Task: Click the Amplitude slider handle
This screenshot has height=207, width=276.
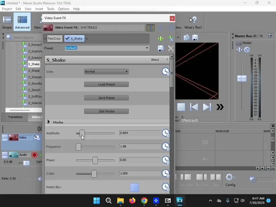Action: [82, 133]
